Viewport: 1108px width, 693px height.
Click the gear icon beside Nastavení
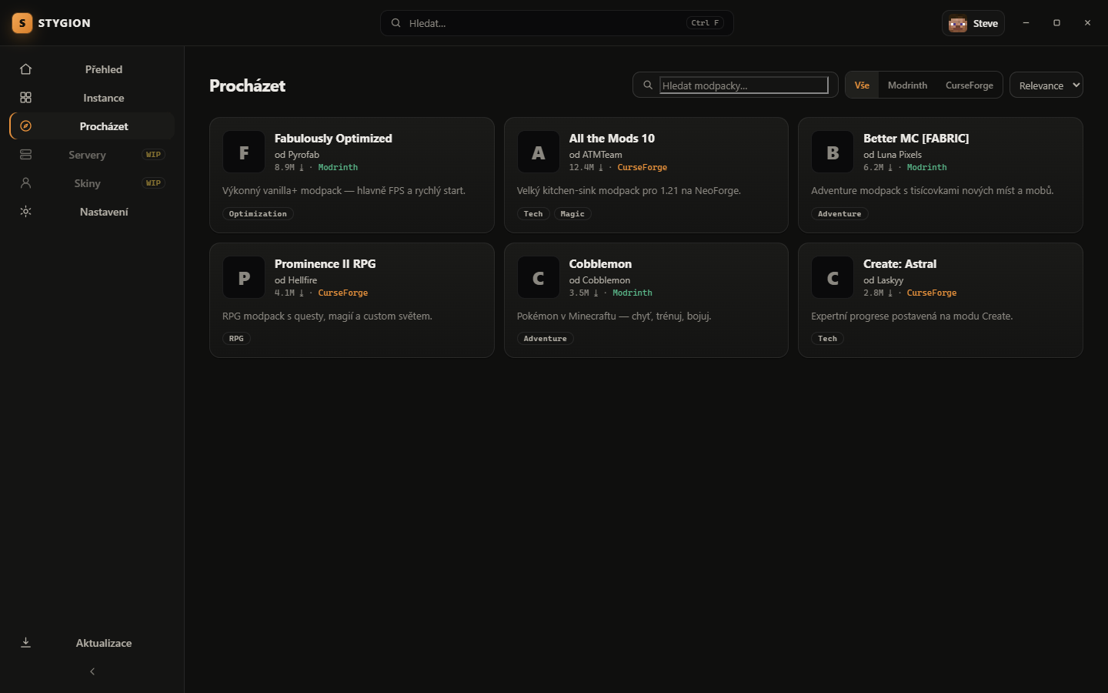point(25,212)
